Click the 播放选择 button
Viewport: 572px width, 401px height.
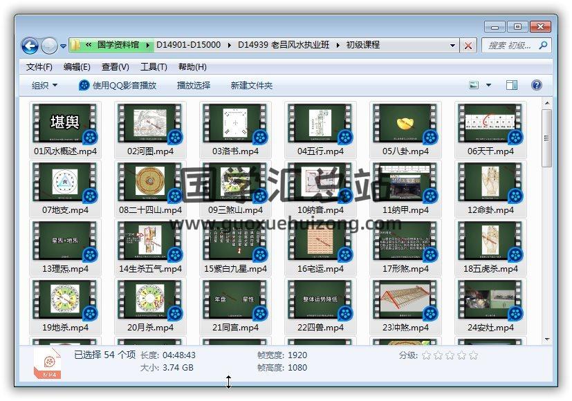tap(193, 85)
